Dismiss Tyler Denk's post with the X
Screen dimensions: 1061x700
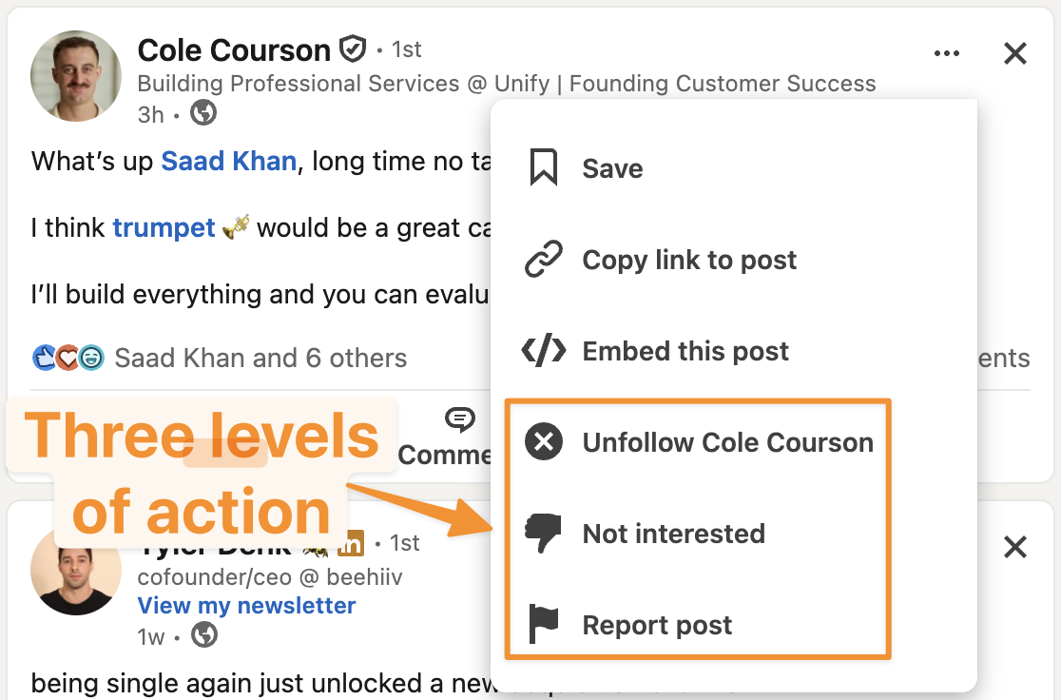pos(1015,547)
